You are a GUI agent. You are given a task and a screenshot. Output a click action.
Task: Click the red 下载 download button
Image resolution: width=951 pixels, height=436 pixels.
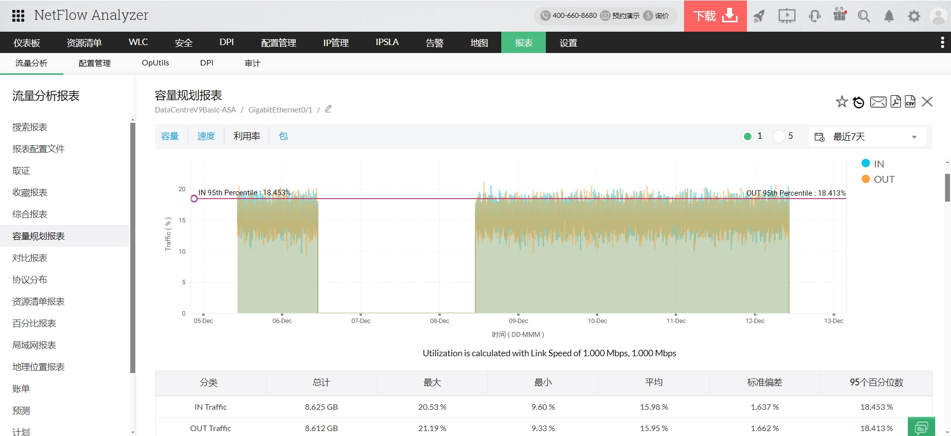715,16
